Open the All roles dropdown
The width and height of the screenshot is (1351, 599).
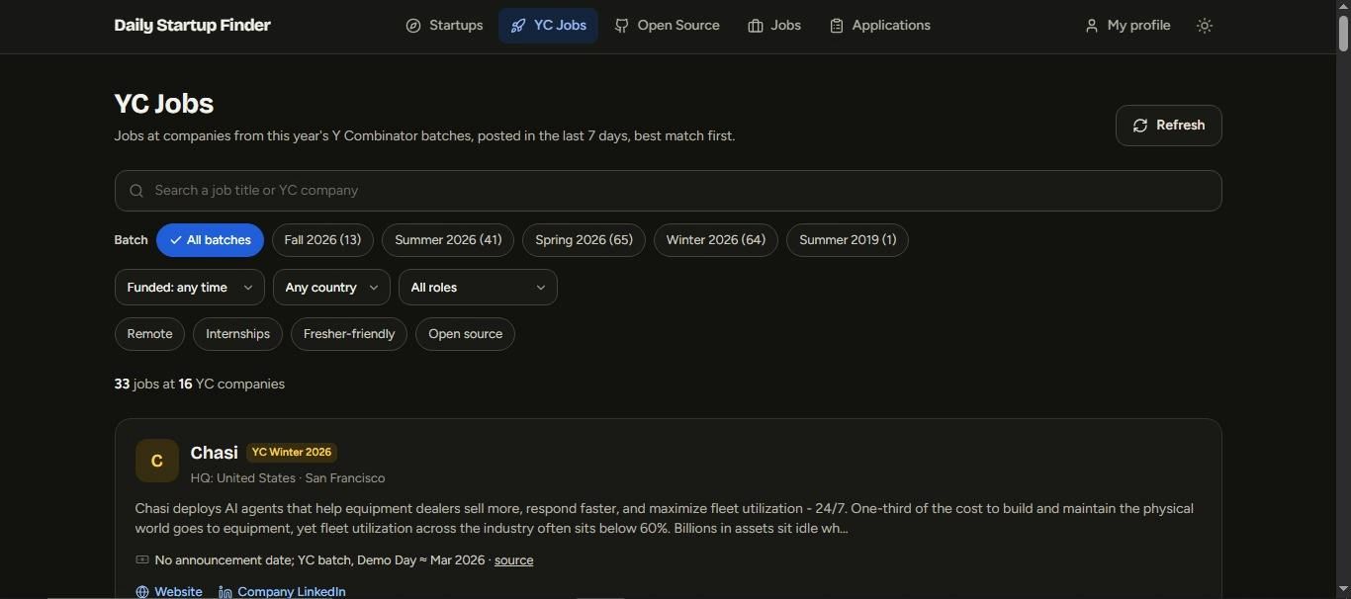(478, 288)
